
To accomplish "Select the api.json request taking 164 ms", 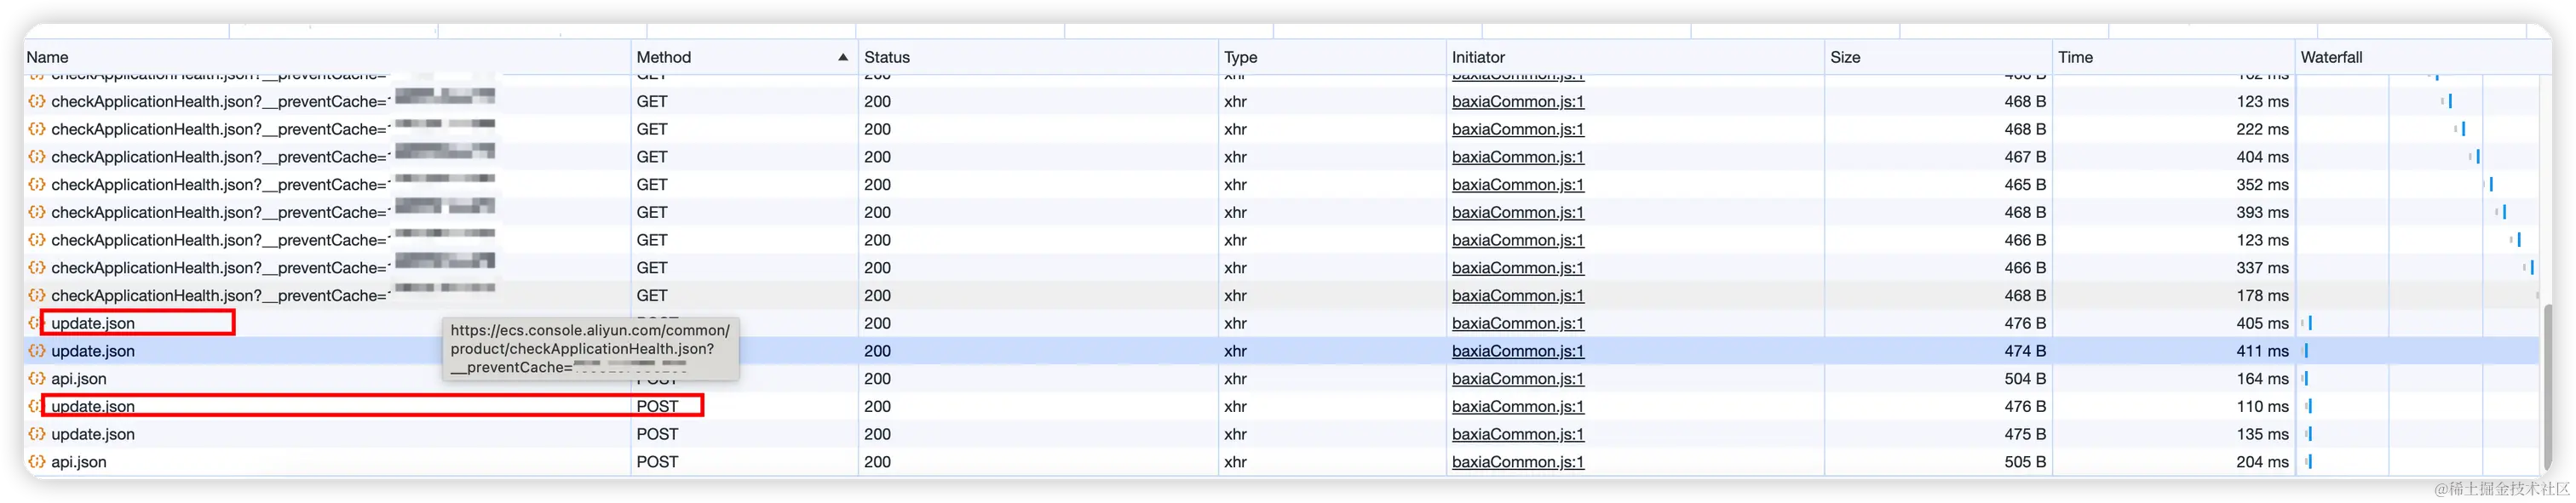I will point(79,379).
